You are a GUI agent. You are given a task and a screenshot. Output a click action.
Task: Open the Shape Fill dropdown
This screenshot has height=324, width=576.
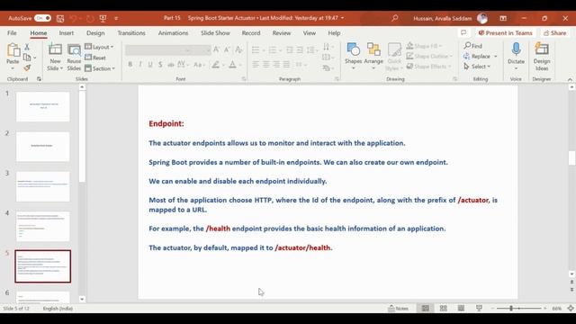[x=424, y=46]
